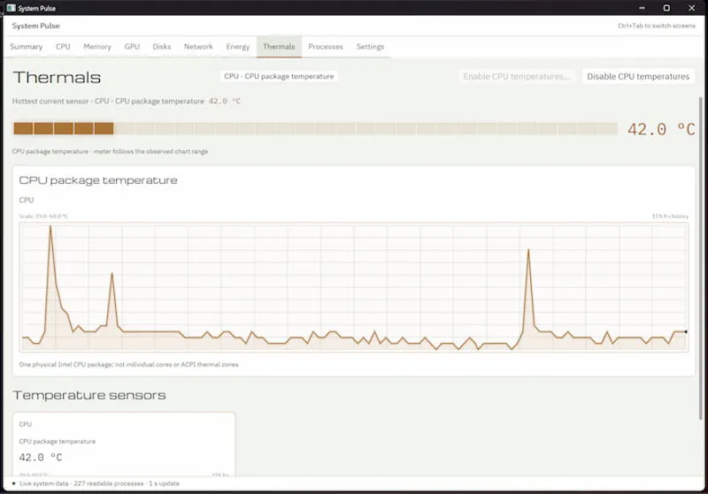This screenshot has height=494, width=708.
Task: Click the 'Temperature sensors' heading
Action: tap(89, 395)
